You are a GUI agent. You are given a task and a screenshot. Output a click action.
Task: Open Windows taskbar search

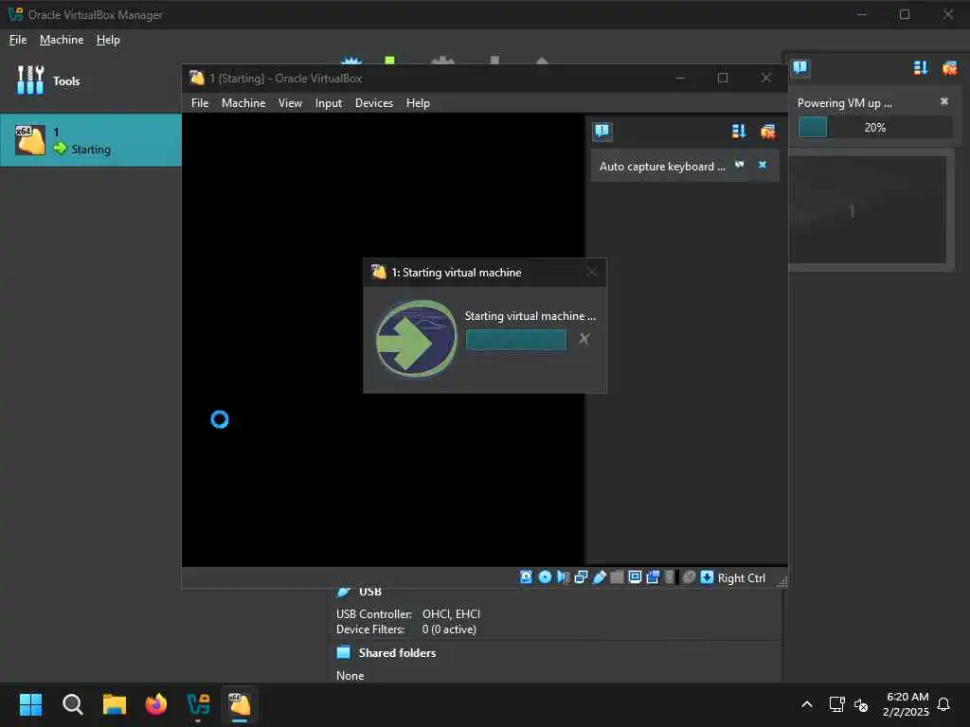pyautogui.click(x=72, y=704)
